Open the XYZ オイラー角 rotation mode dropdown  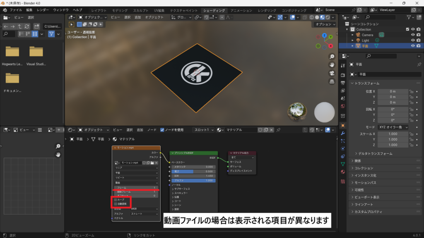pyautogui.click(x=393, y=127)
